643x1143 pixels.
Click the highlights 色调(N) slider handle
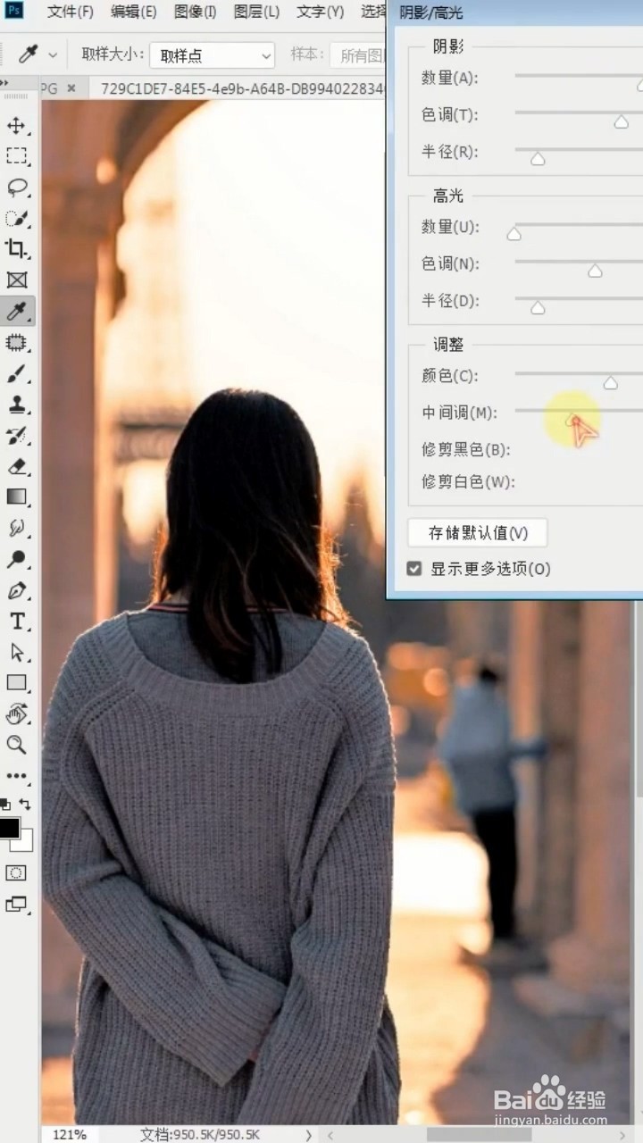click(x=595, y=271)
